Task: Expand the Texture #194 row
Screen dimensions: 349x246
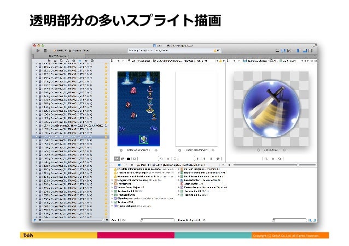Action: (x=112, y=202)
